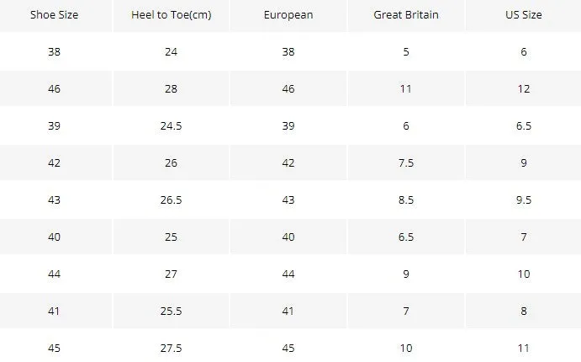Click Great Britain size 11 cell
The height and width of the screenshot is (362, 581).
(x=406, y=88)
